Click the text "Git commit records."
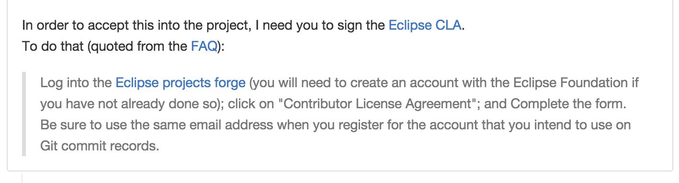Viewport: 679px width, 183px height. click(100, 146)
